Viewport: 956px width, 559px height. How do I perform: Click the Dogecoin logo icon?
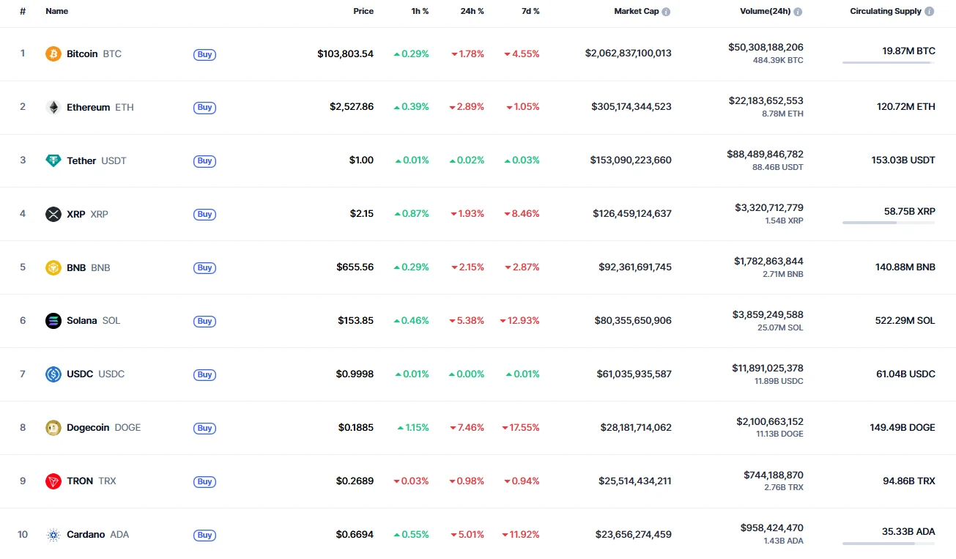coord(53,428)
